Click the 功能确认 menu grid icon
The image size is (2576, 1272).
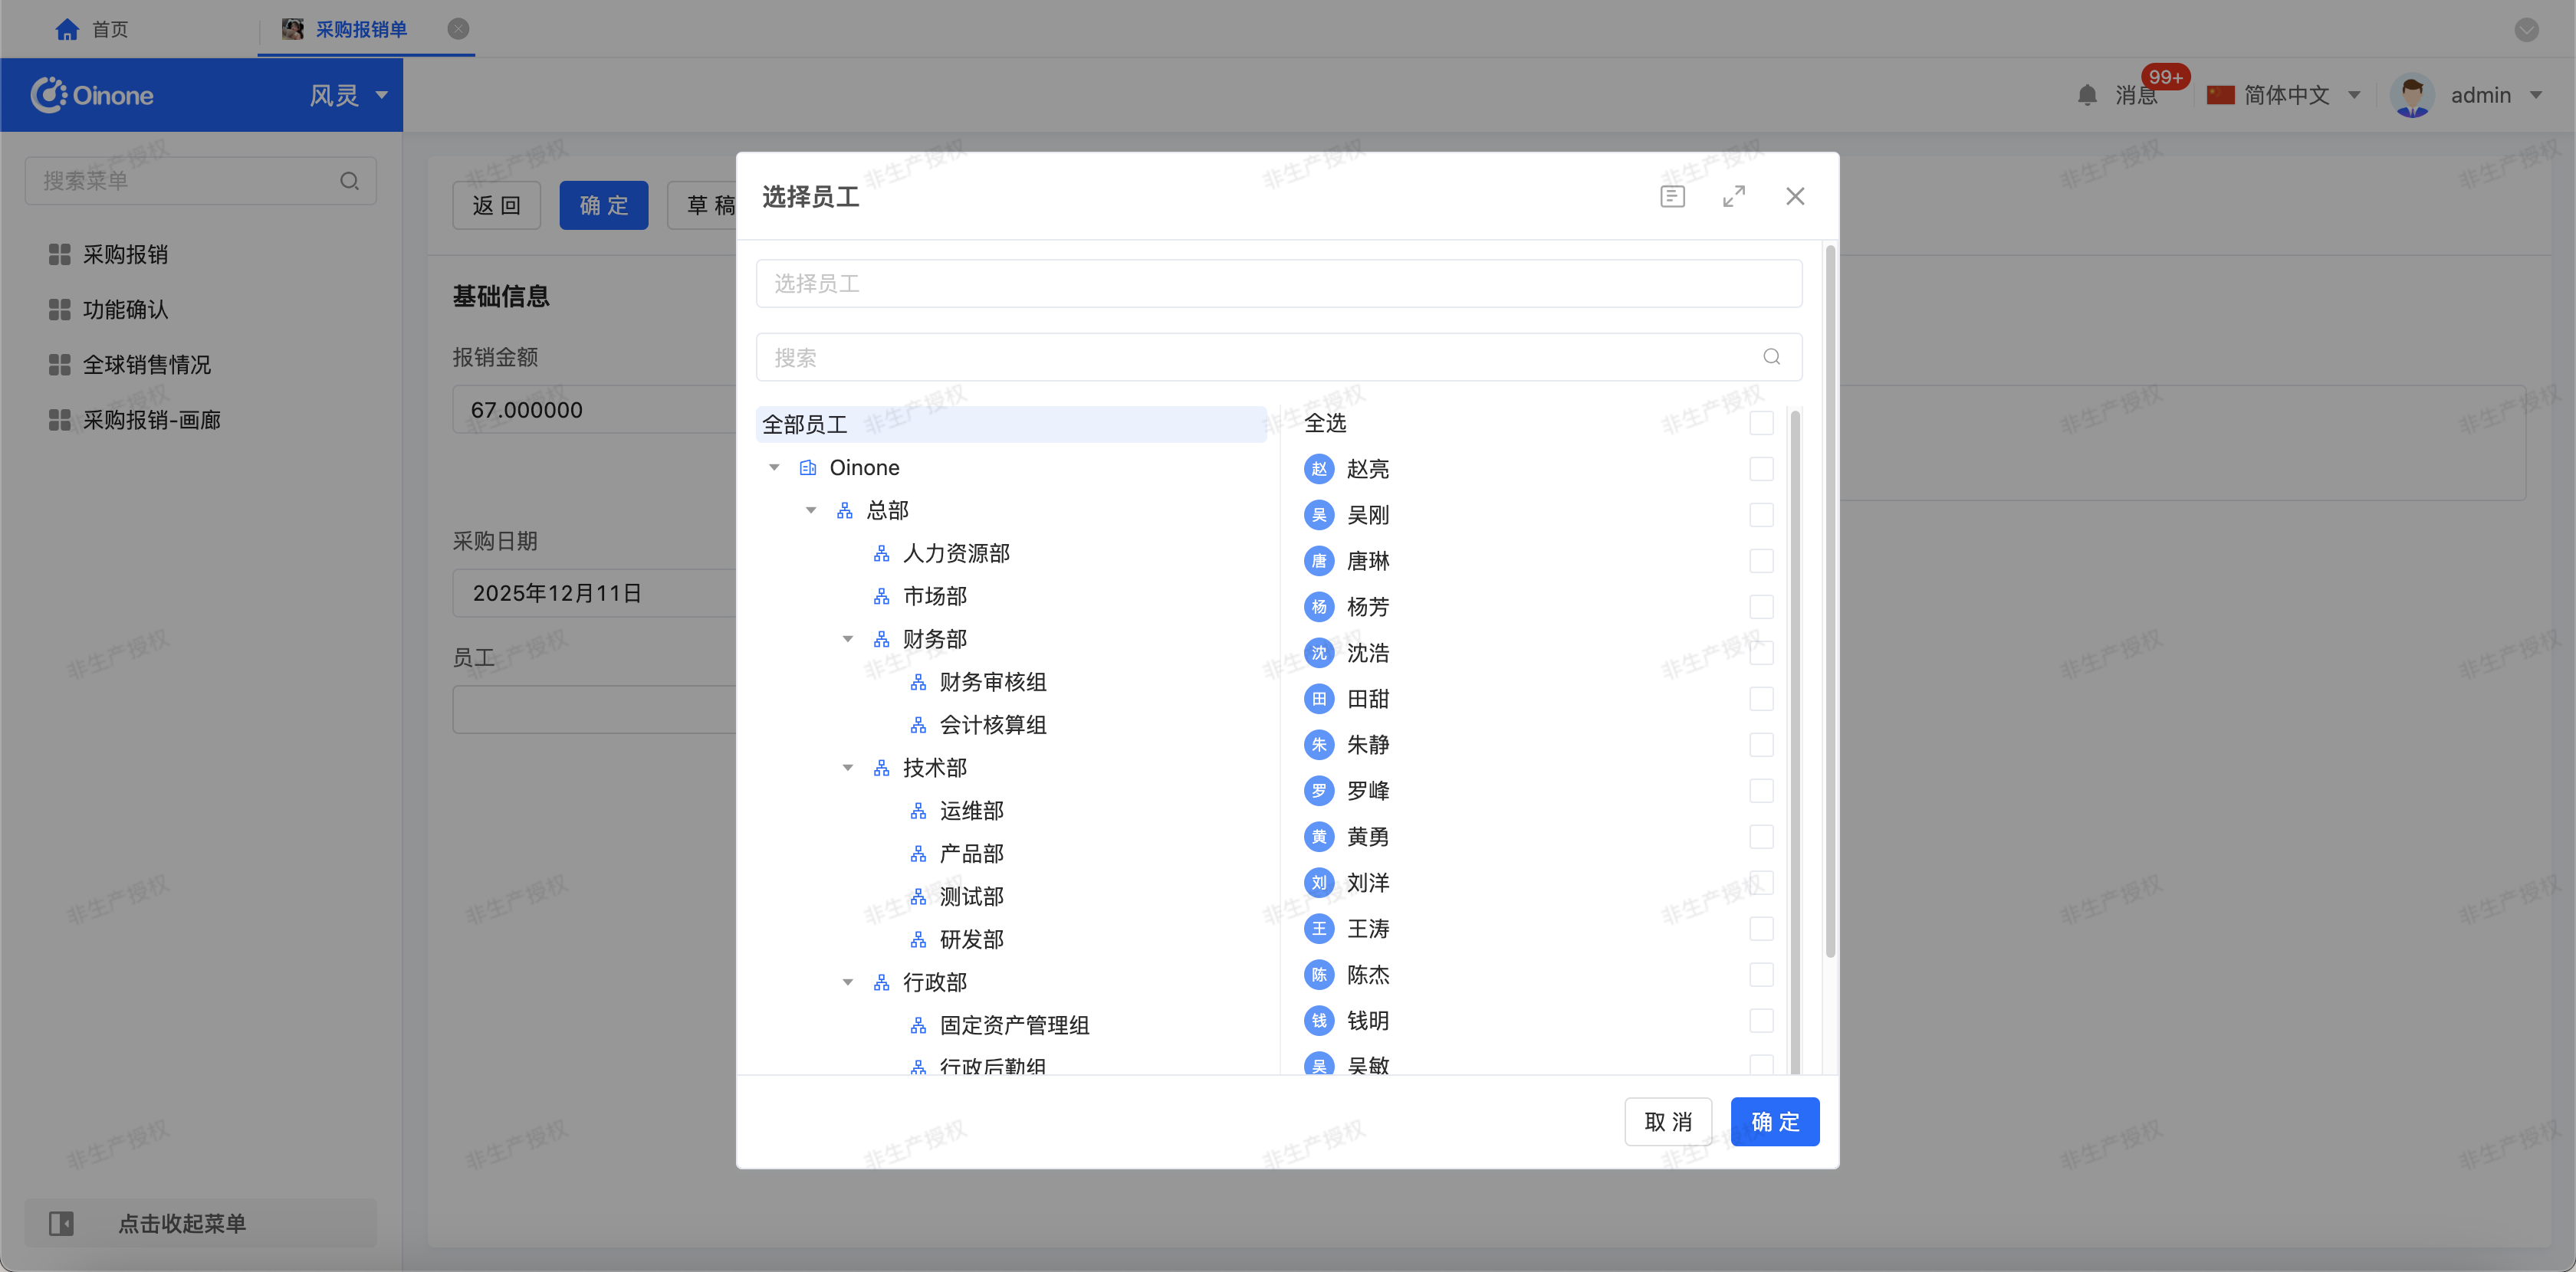[x=60, y=310]
